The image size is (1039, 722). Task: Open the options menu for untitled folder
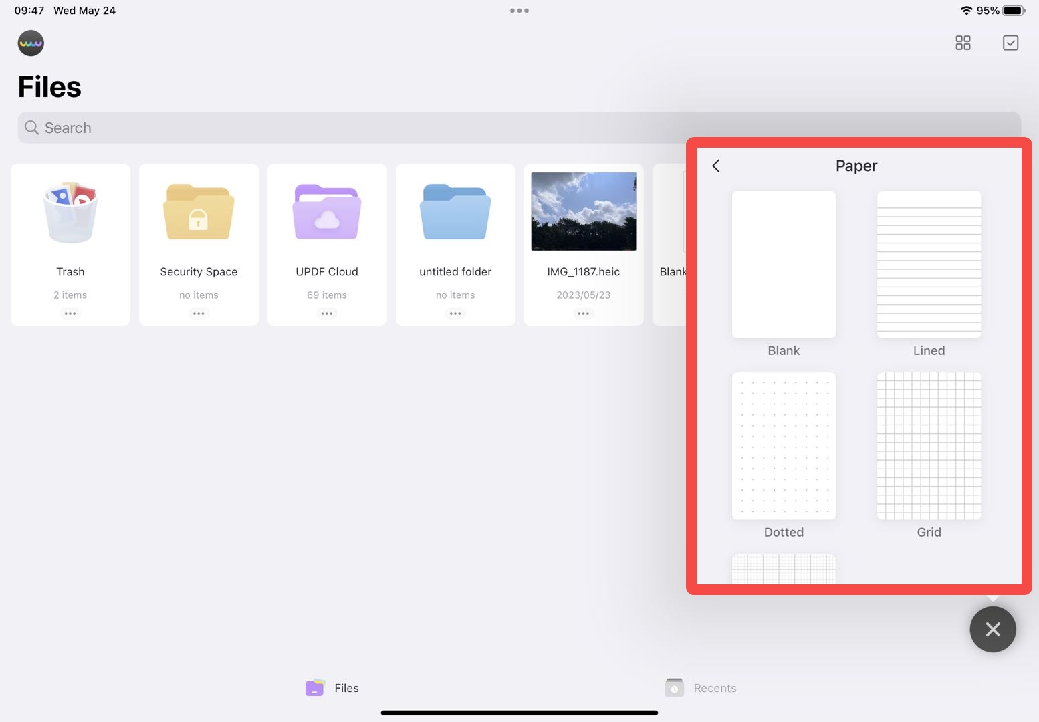click(455, 313)
